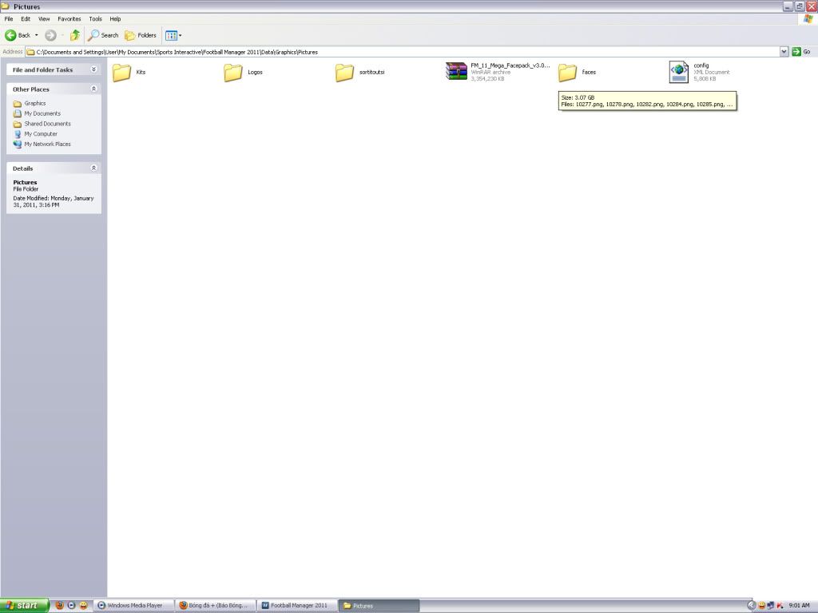
Task: Select the faces folder
Action: point(577,73)
